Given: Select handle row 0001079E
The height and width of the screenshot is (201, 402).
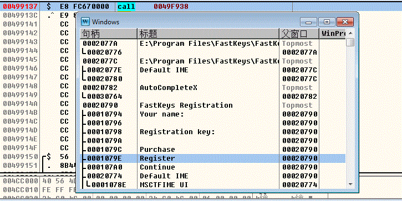Looking at the screenshot, I should point(213,158).
